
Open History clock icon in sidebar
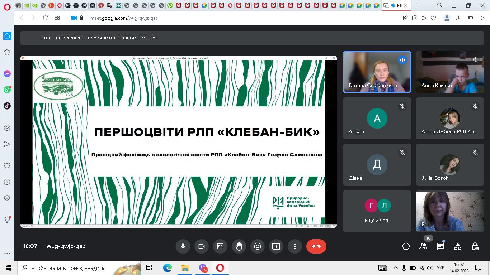coord(7,182)
